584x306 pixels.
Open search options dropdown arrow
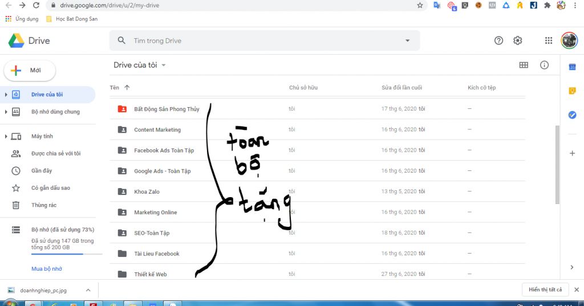click(407, 40)
